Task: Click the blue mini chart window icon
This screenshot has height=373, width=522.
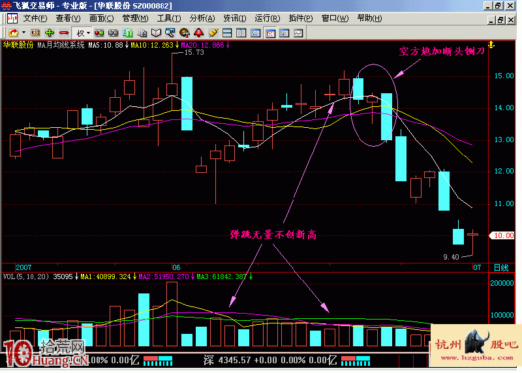Action: [x=255, y=33]
